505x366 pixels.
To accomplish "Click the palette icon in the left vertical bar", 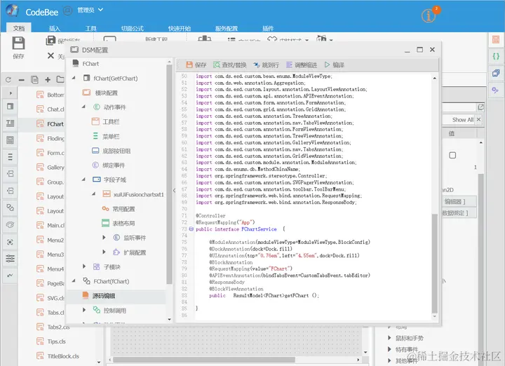I will pyautogui.click(x=10, y=224).
